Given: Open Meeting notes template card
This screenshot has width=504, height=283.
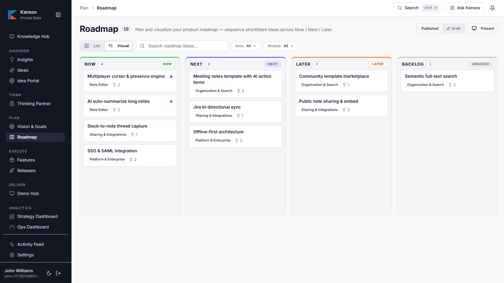Looking at the screenshot, I should click(236, 84).
